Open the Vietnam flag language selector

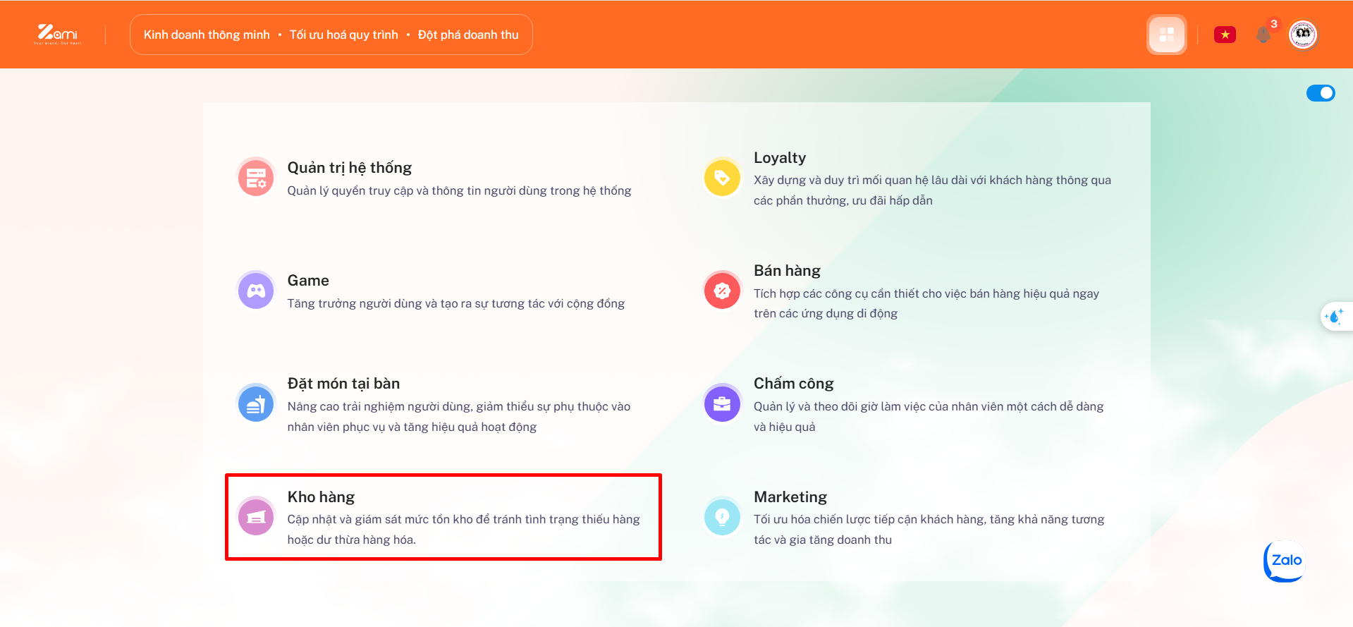1225,35
